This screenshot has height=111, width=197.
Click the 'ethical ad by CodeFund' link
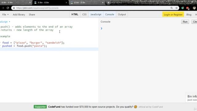[151, 107]
